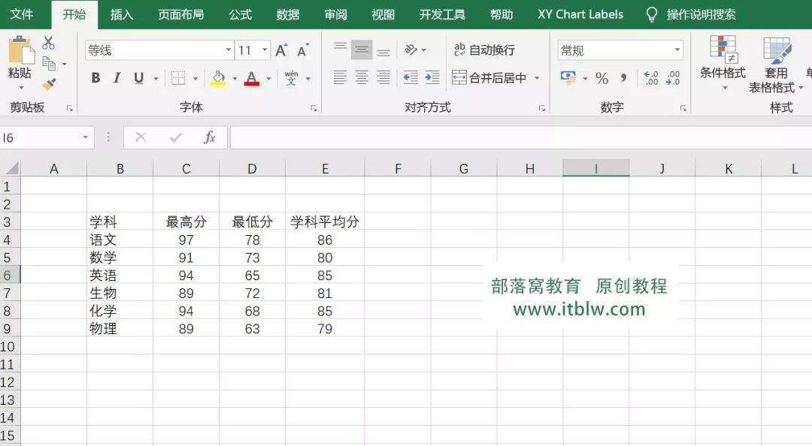Viewport: 812px width, 446px height.
Task: Confirm formula entry with checkmark icon
Action: (x=175, y=137)
